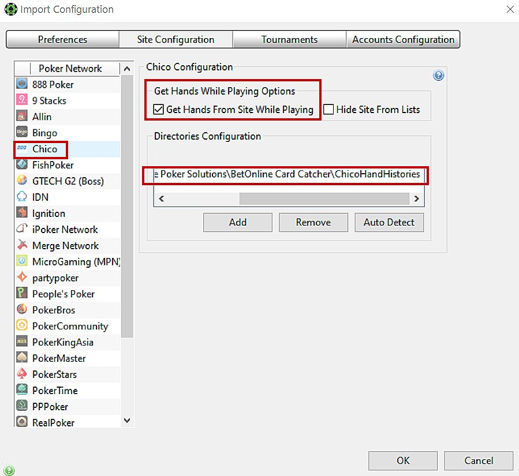
Task: Select the PokerBros row label
Action: 54,310
